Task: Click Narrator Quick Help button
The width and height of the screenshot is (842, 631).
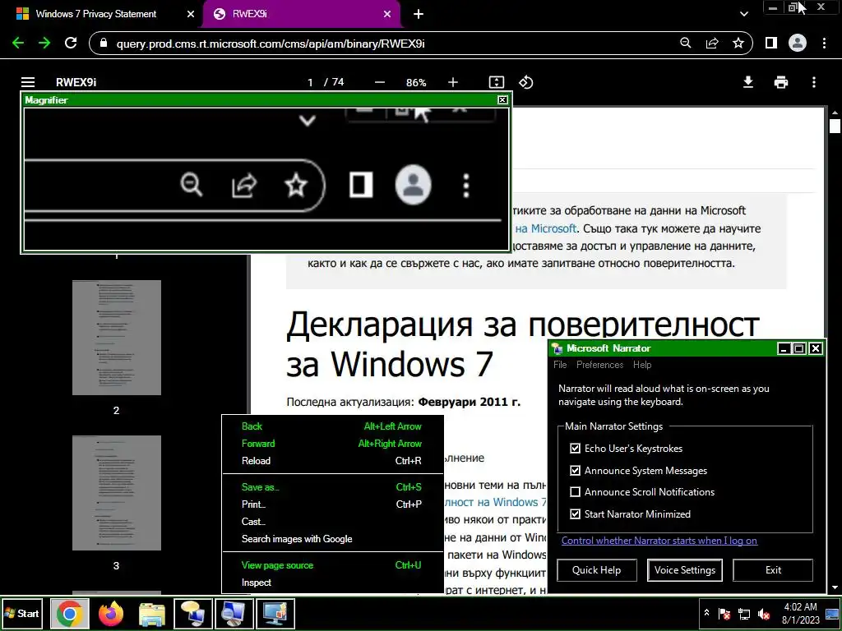Action: click(x=597, y=570)
